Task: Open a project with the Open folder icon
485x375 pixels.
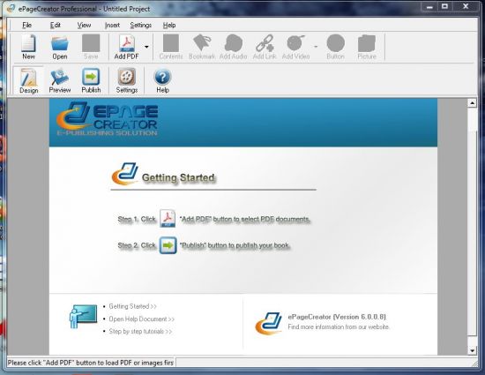Action: click(x=60, y=47)
